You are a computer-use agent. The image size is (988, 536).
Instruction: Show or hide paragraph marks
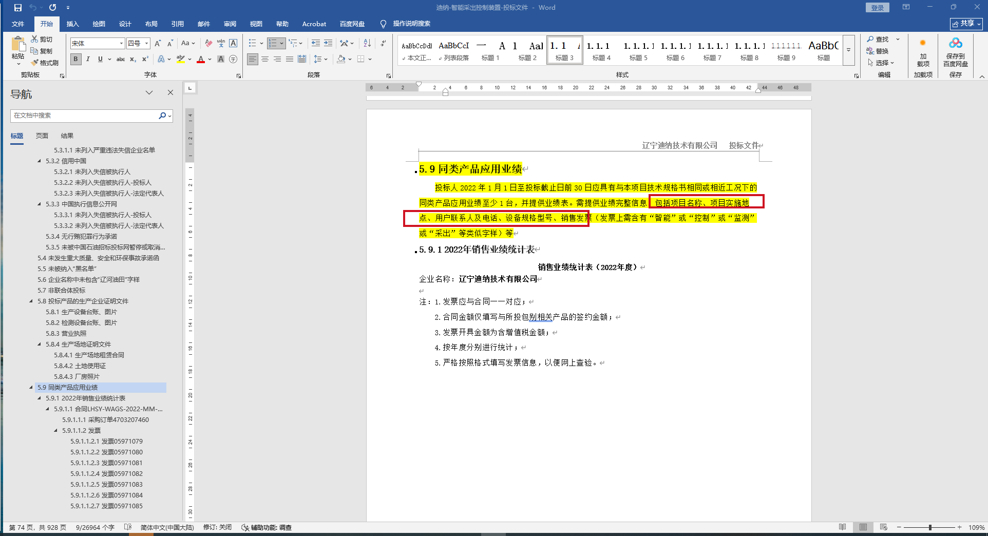(x=383, y=43)
